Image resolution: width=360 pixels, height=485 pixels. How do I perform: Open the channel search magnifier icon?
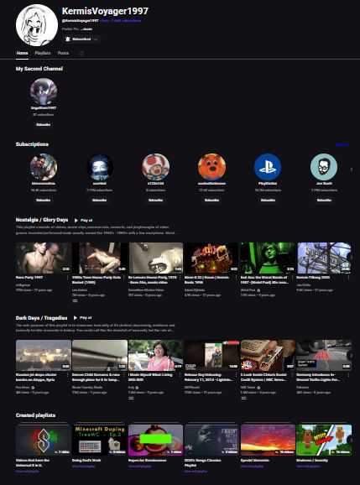coord(81,54)
